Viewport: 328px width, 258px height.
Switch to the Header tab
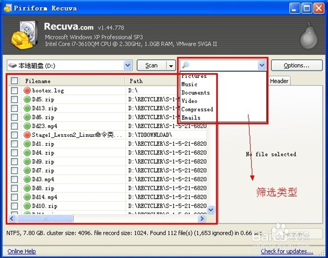click(x=279, y=81)
